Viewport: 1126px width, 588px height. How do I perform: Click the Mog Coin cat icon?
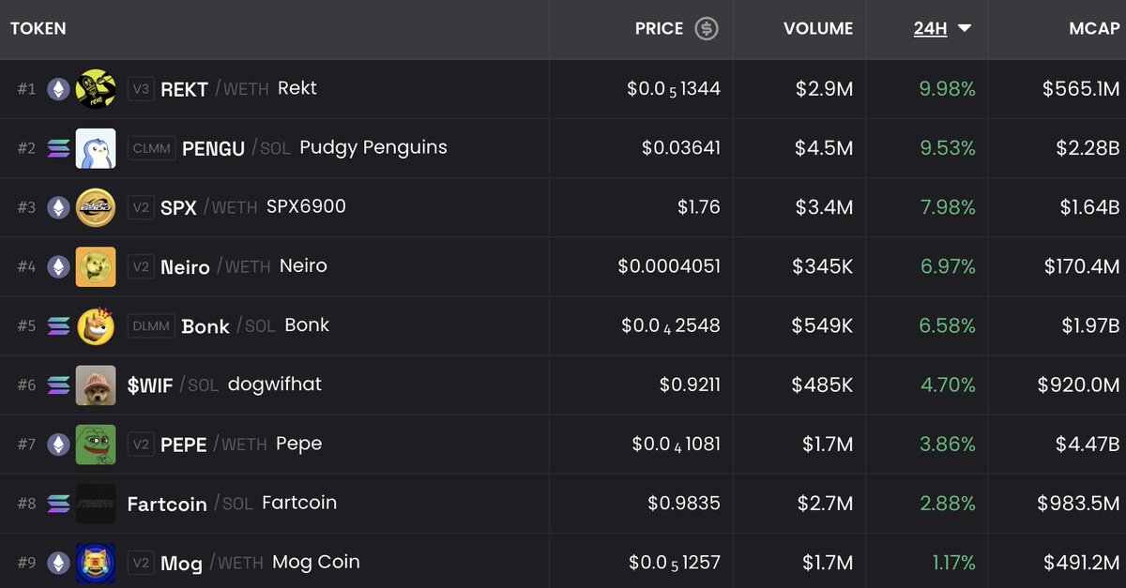(95, 562)
